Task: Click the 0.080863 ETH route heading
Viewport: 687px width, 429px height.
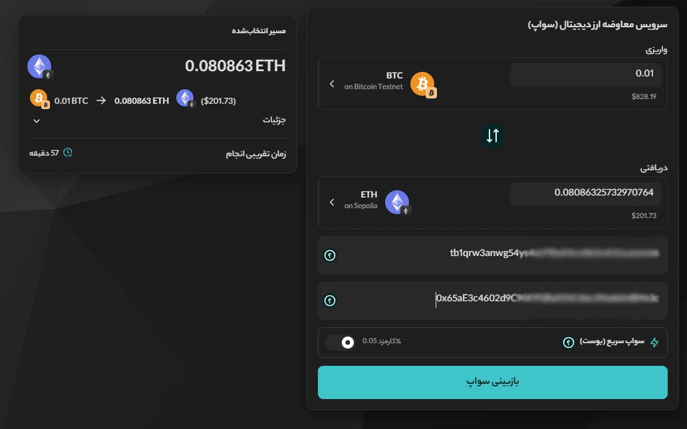Action: pos(235,66)
